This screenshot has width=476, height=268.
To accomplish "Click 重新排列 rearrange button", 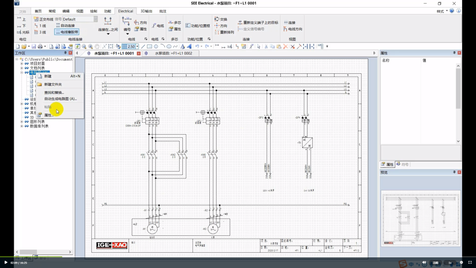I will pyautogui.click(x=224, y=32).
